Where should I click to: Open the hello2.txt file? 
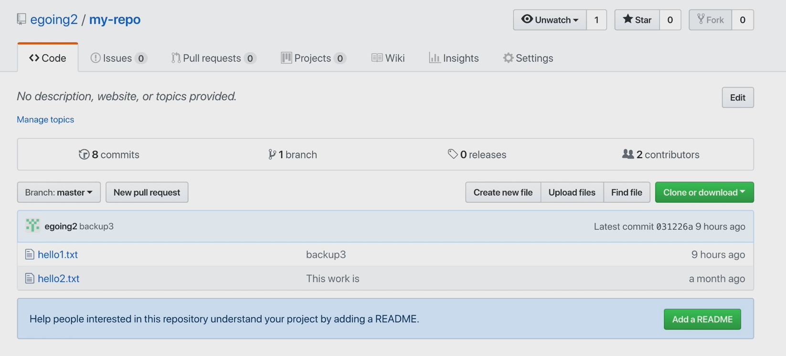(58, 278)
